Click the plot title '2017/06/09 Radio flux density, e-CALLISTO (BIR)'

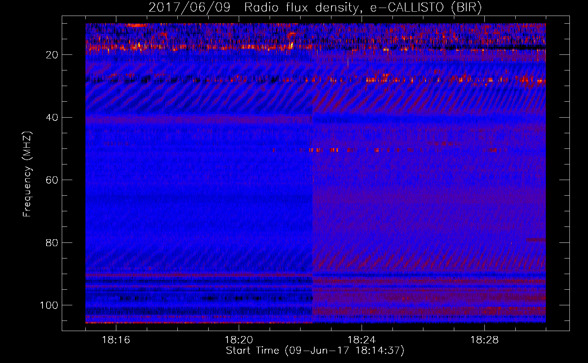pos(315,8)
